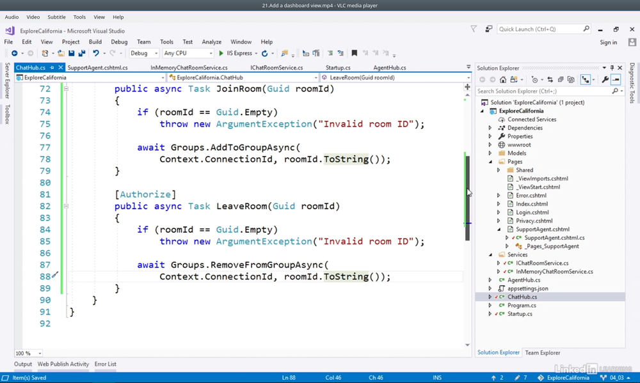
Task: Toggle pin on Solution Explorer panel
Action: [612, 68]
